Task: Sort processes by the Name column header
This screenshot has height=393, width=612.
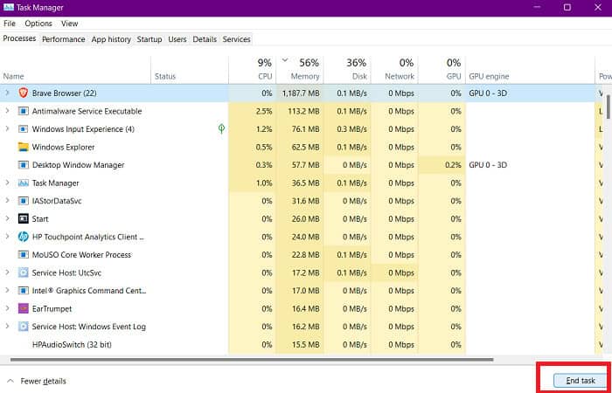Action: [x=75, y=70]
